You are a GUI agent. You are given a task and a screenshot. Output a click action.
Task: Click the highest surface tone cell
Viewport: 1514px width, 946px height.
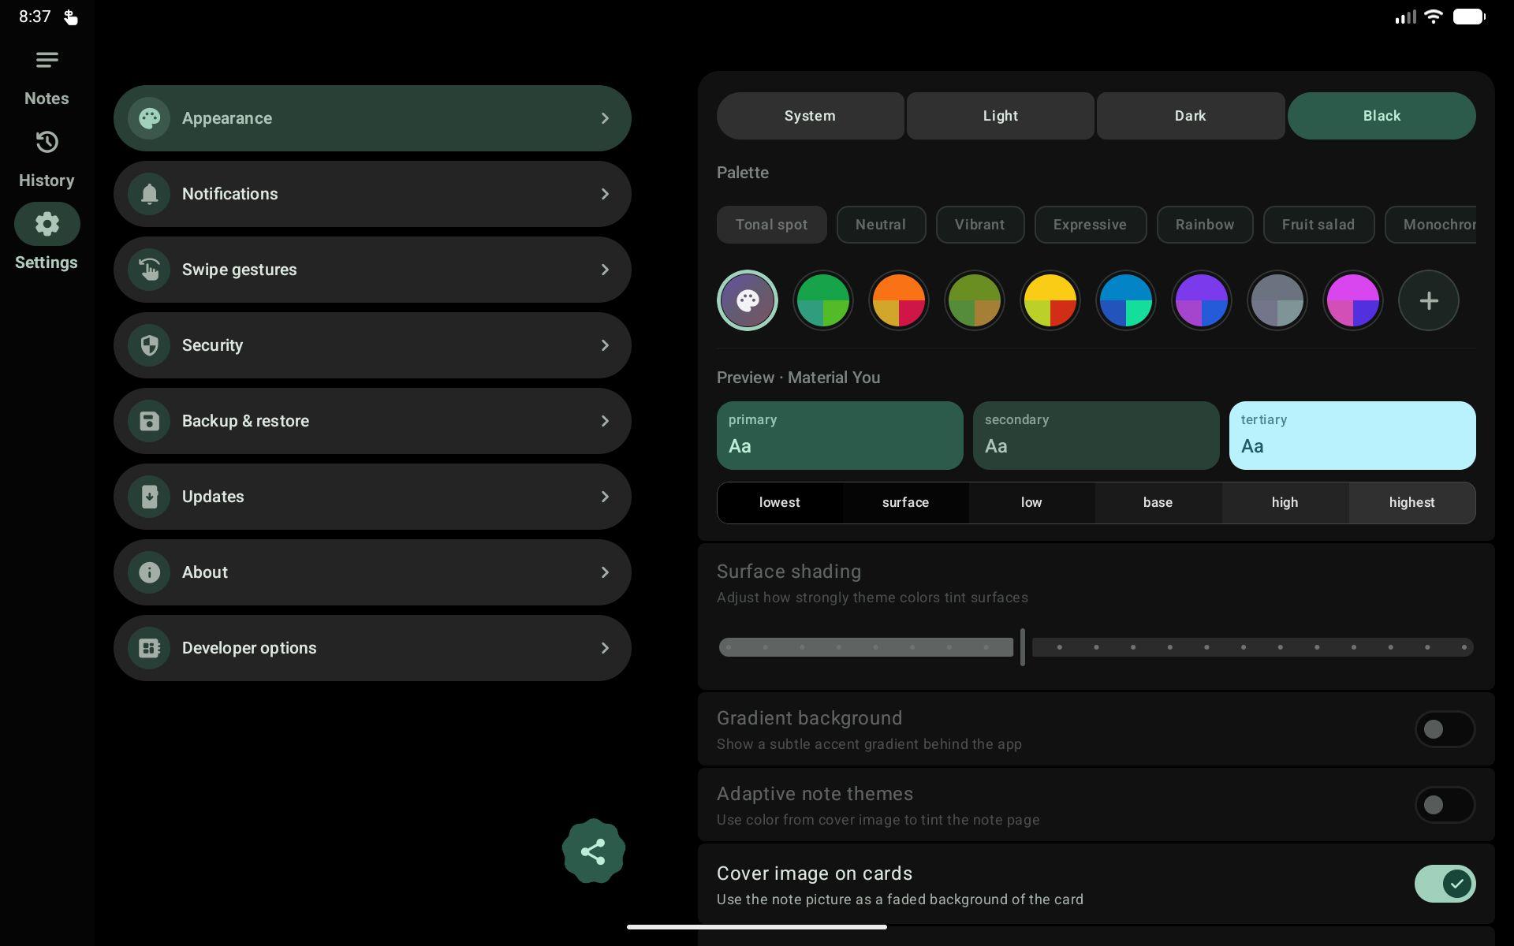point(1411,503)
